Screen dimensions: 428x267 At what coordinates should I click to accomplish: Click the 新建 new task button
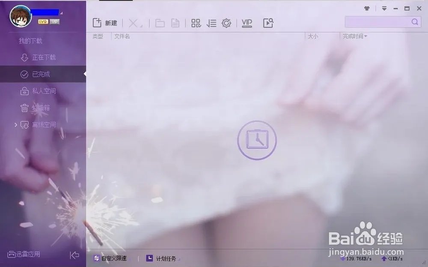105,23
